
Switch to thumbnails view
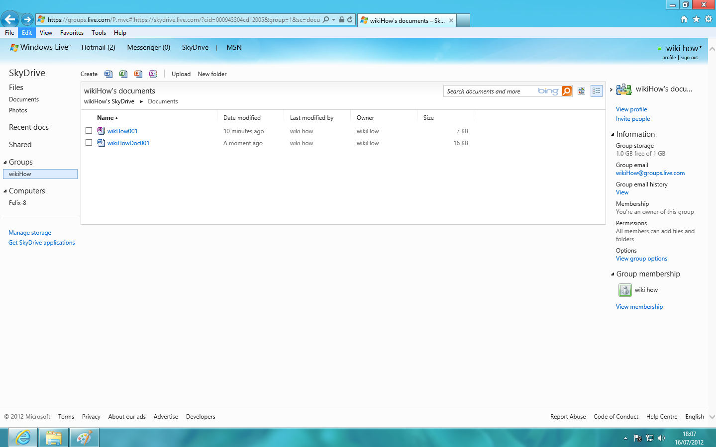(581, 91)
